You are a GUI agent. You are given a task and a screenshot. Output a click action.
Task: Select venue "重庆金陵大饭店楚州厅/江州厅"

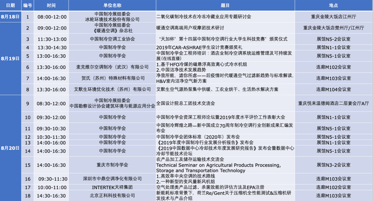pyautogui.click(x=334, y=28)
